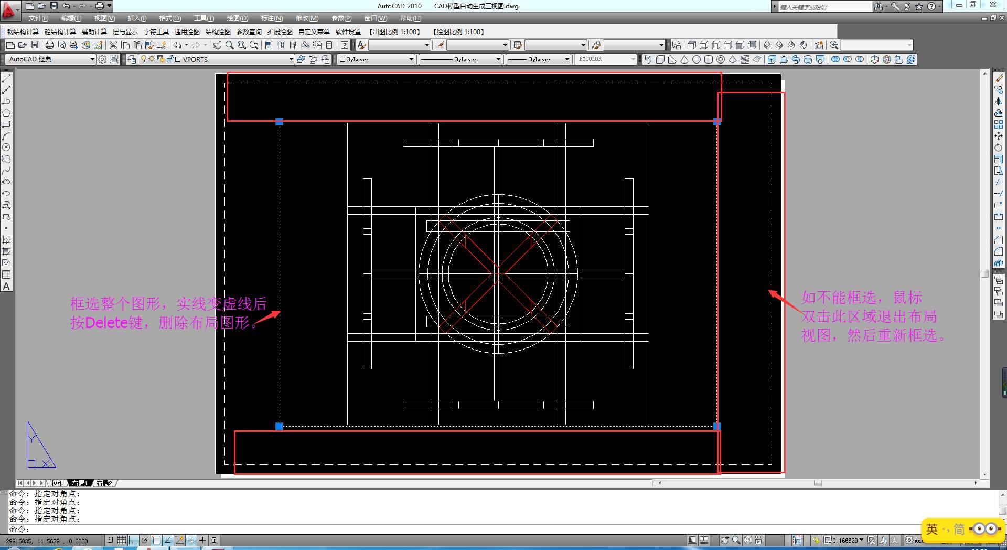Select the Polygon drawing tool
The image size is (1007, 550).
pyautogui.click(x=6, y=113)
